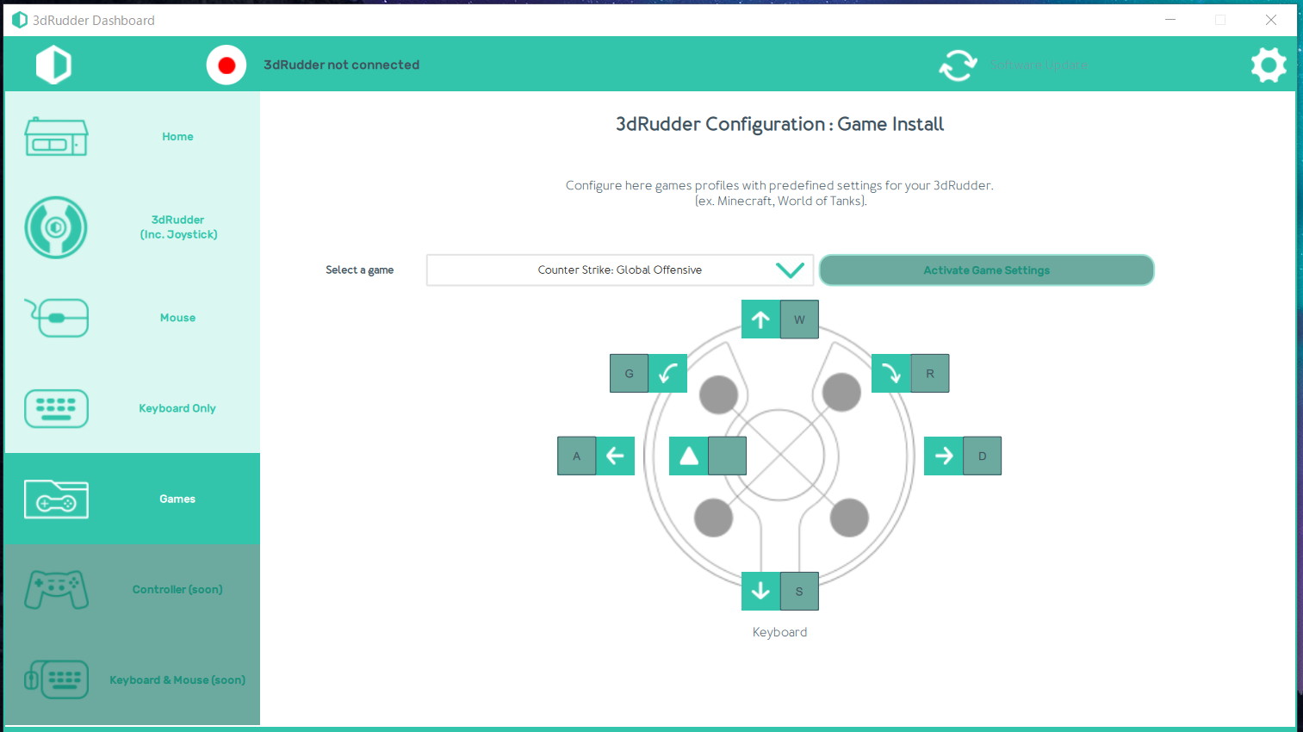The height and width of the screenshot is (732, 1303).
Task: Click the backward down-arrow icon
Action: (760, 591)
